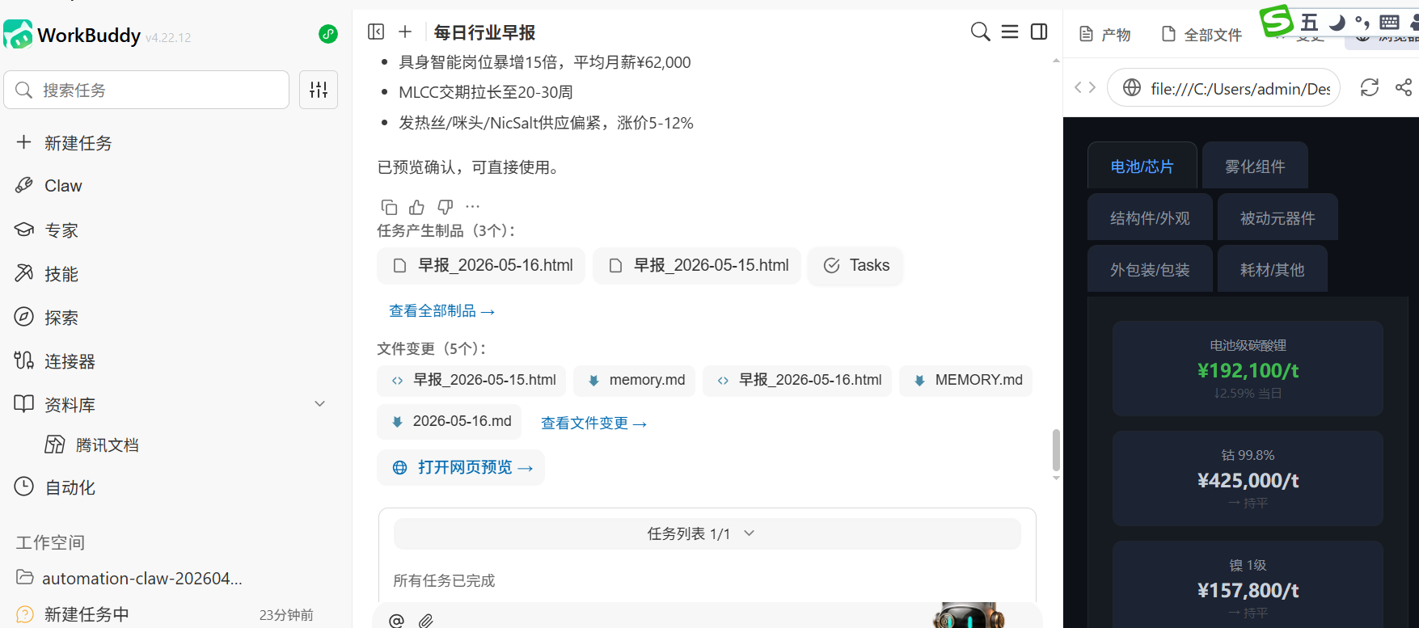Click the 镍 1级 price card

1248,585
